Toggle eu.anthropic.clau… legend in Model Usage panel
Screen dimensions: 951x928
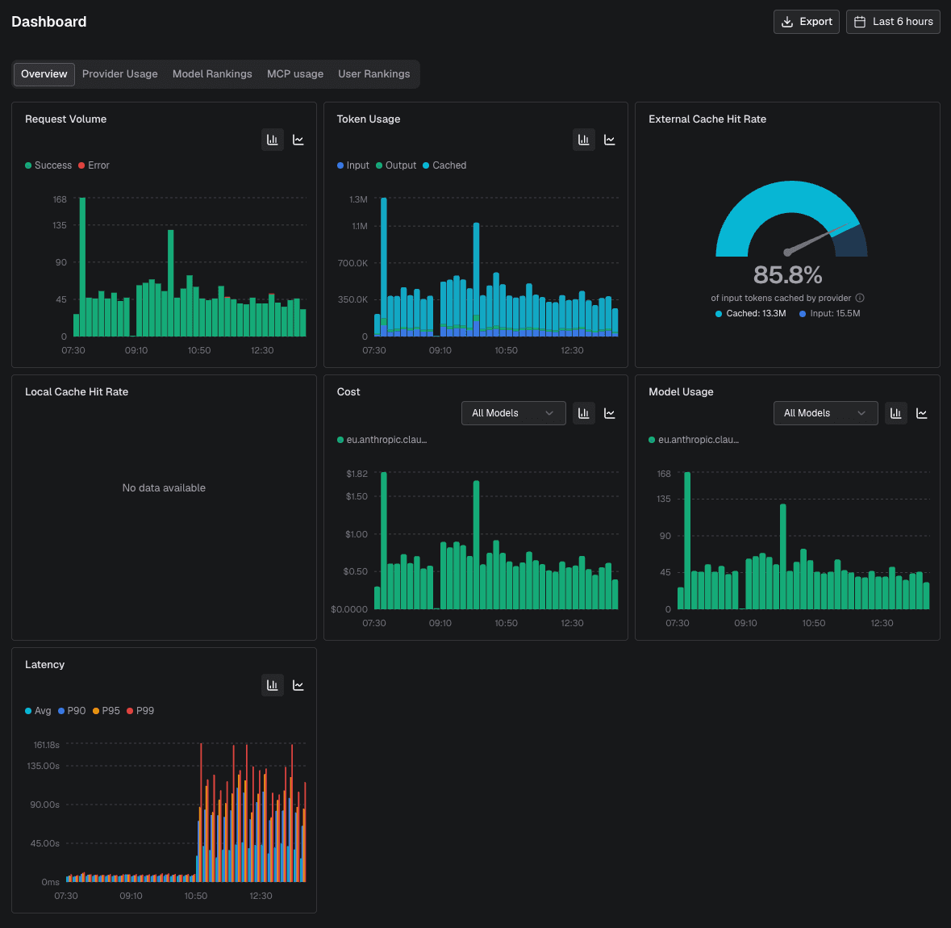pos(694,440)
